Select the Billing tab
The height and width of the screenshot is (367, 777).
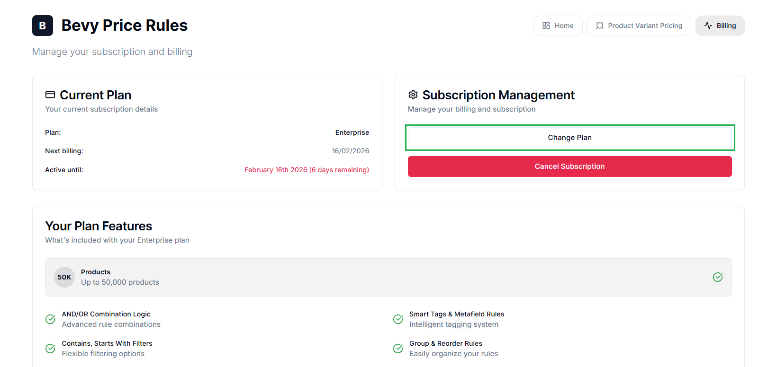click(x=720, y=26)
